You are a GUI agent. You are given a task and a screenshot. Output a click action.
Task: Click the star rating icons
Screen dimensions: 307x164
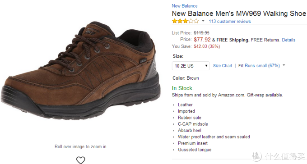pos(185,21)
